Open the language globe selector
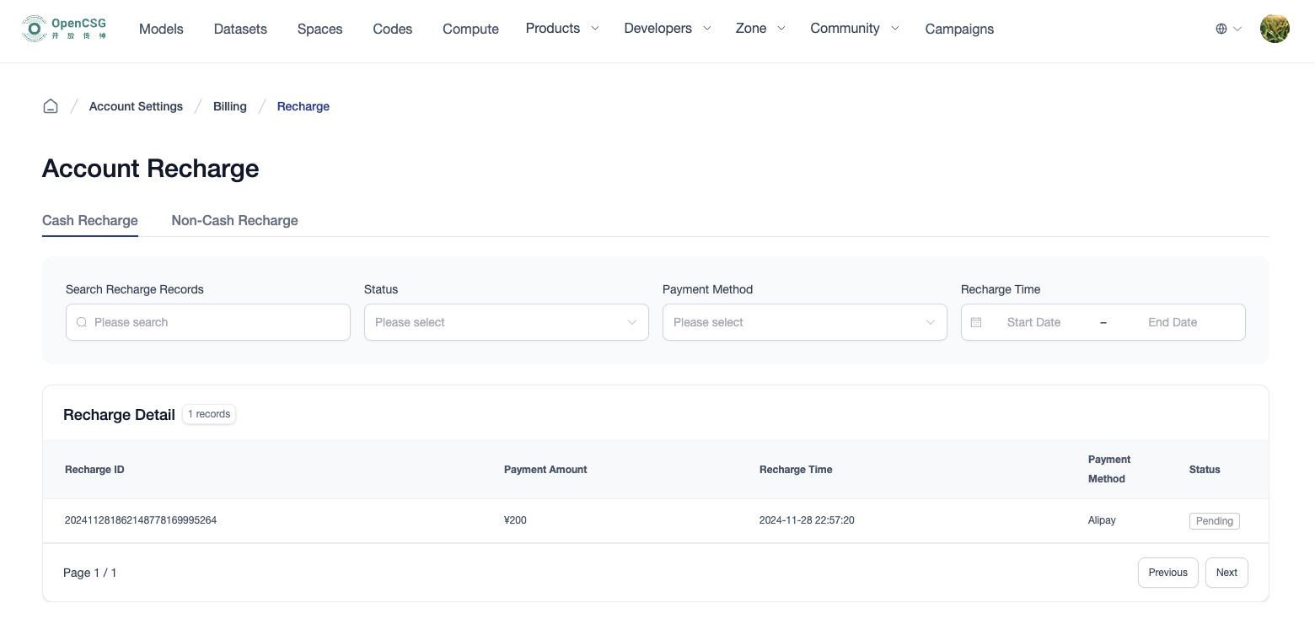 [x=1228, y=29]
